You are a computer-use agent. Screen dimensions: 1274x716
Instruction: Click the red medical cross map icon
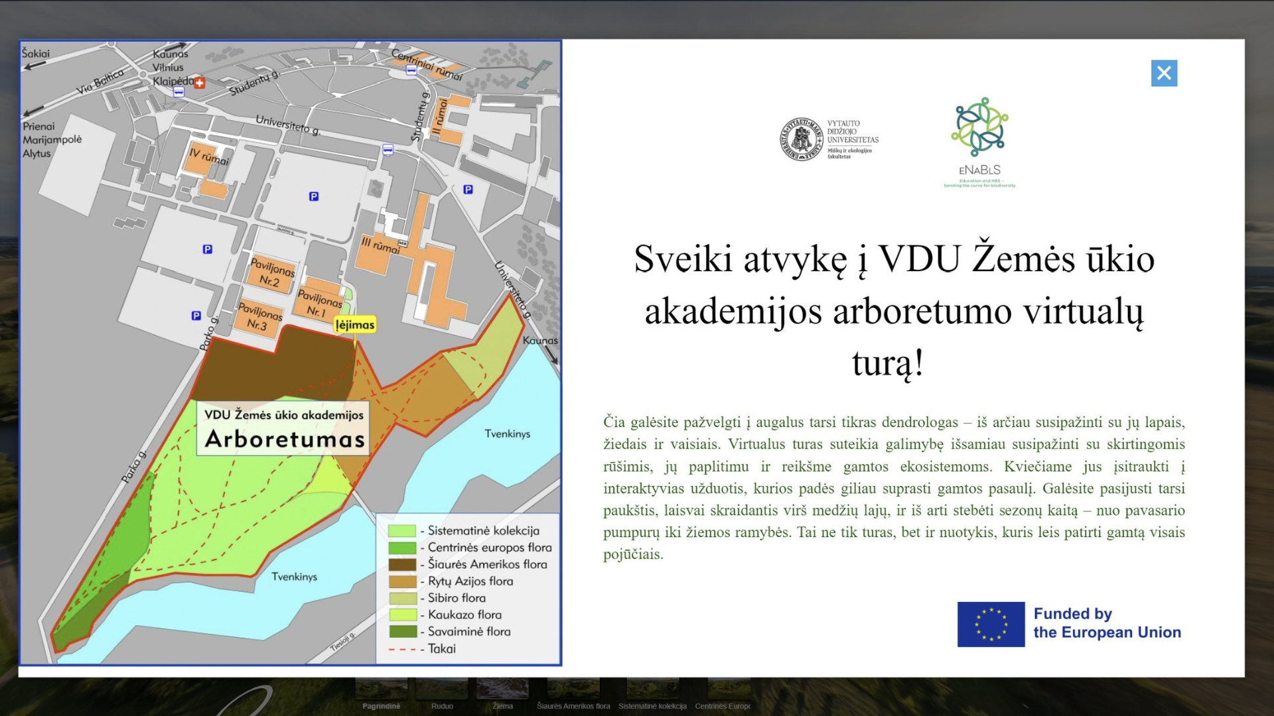pos(200,83)
